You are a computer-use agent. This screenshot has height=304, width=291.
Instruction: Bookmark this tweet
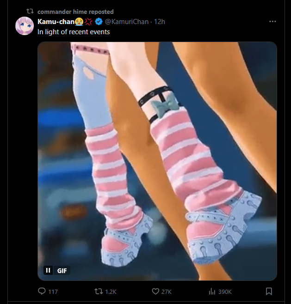[269, 291]
